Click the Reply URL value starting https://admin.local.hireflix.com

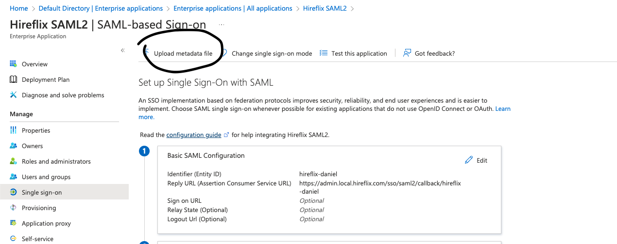tap(380, 187)
